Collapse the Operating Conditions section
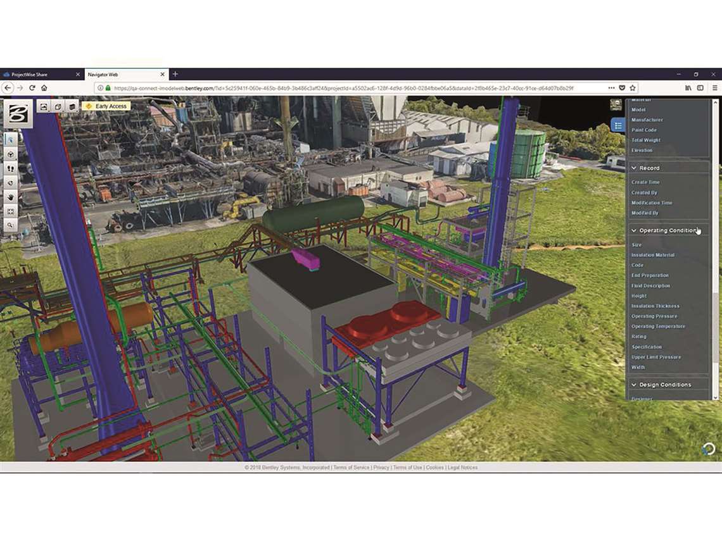The image size is (722, 541). [634, 231]
